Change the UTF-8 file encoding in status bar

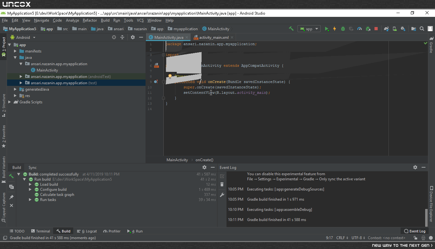pyautogui.click(x=358, y=238)
